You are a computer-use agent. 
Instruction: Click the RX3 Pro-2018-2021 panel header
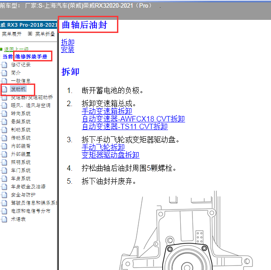click(28, 25)
